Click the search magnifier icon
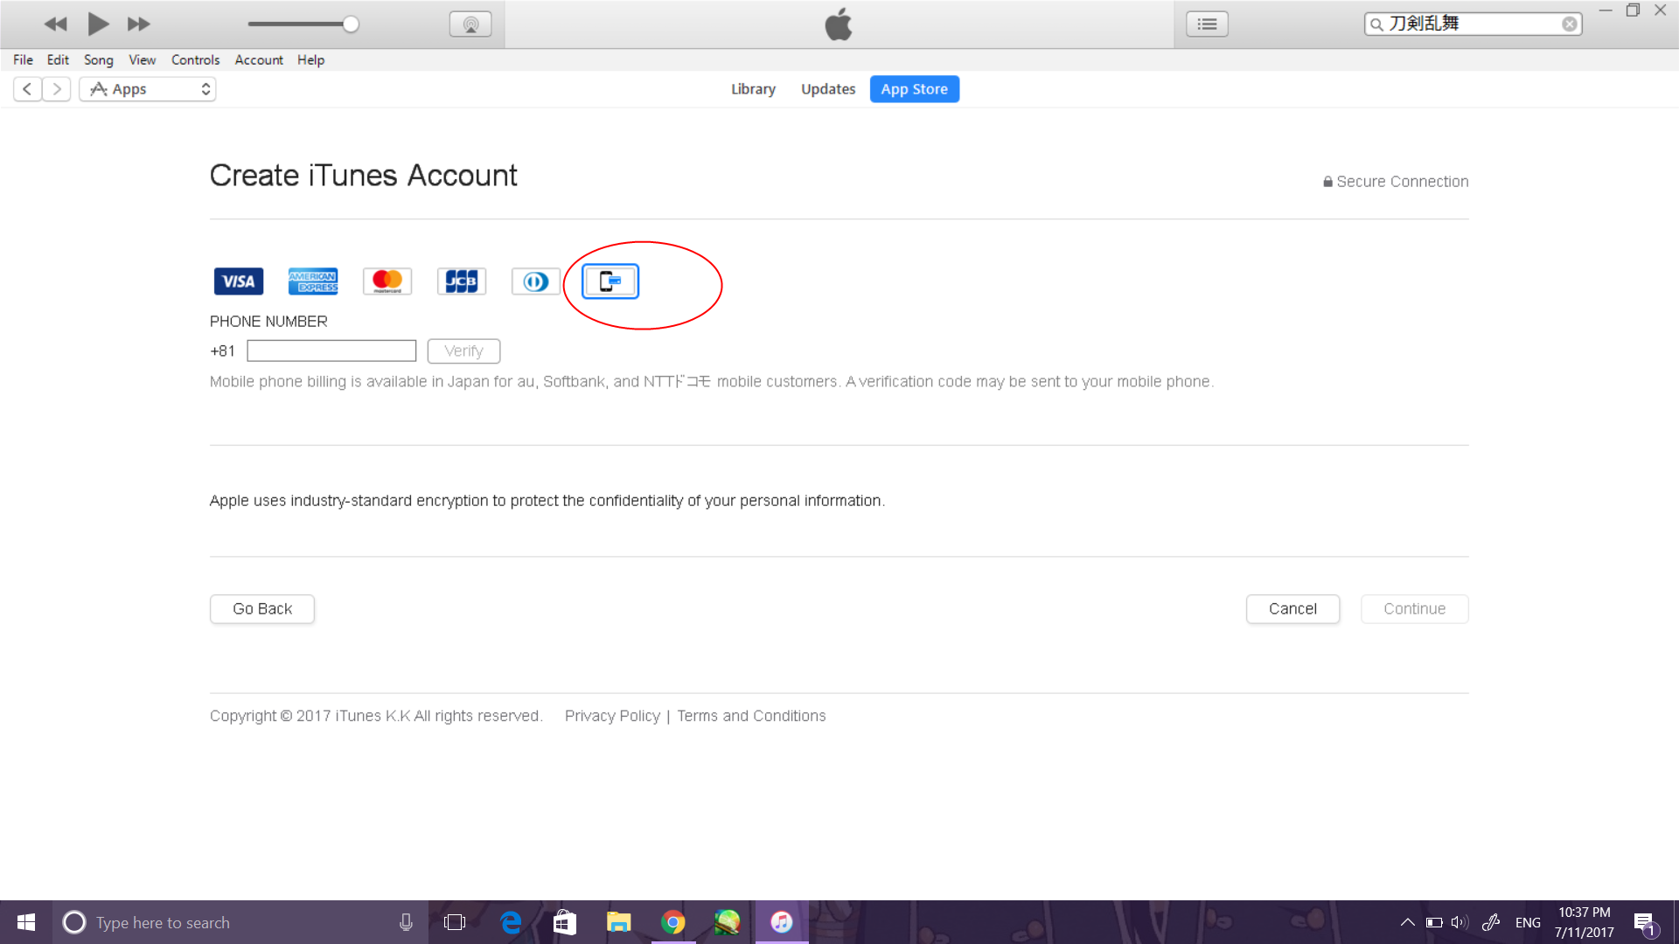1679x944 pixels. 1376,24
